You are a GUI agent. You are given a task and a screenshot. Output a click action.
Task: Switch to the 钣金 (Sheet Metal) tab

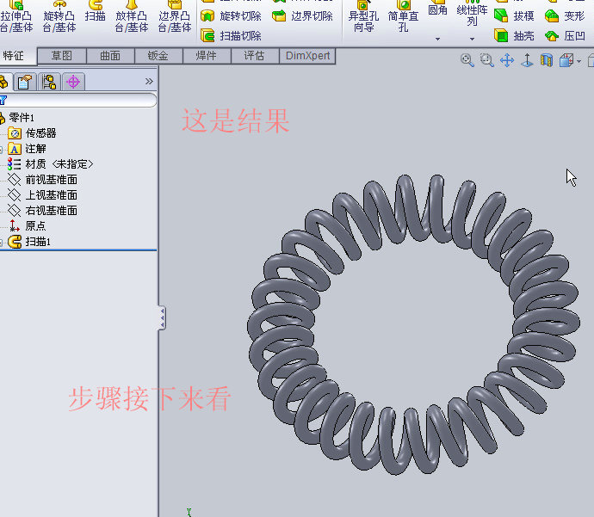158,56
